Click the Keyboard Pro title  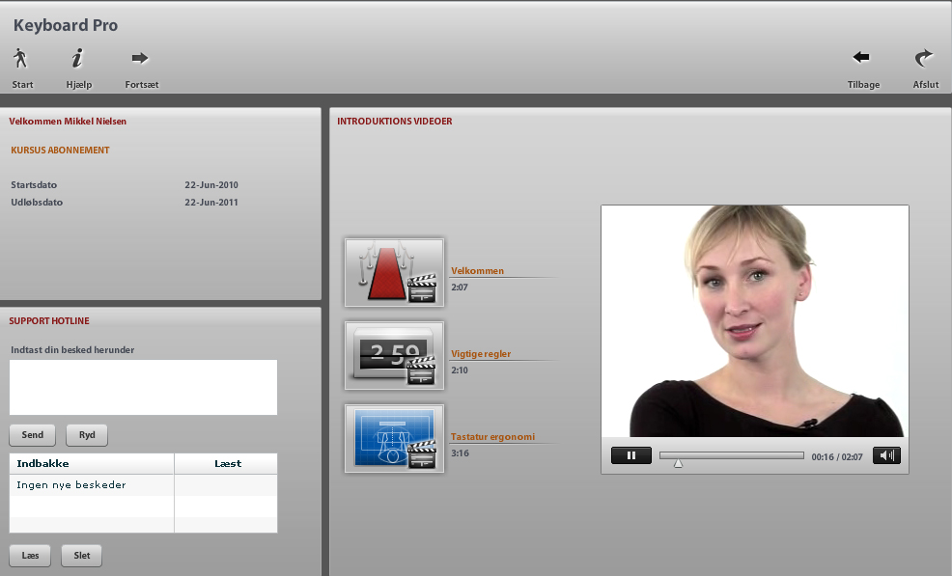(x=66, y=25)
